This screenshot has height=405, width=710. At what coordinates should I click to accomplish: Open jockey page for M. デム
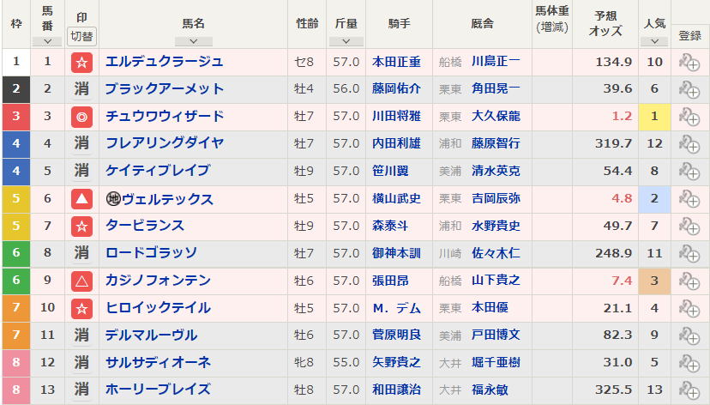click(396, 308)
